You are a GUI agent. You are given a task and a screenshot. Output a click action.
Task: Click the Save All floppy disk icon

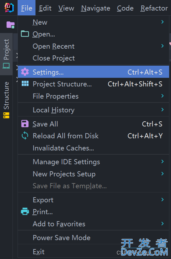[25, 124]
